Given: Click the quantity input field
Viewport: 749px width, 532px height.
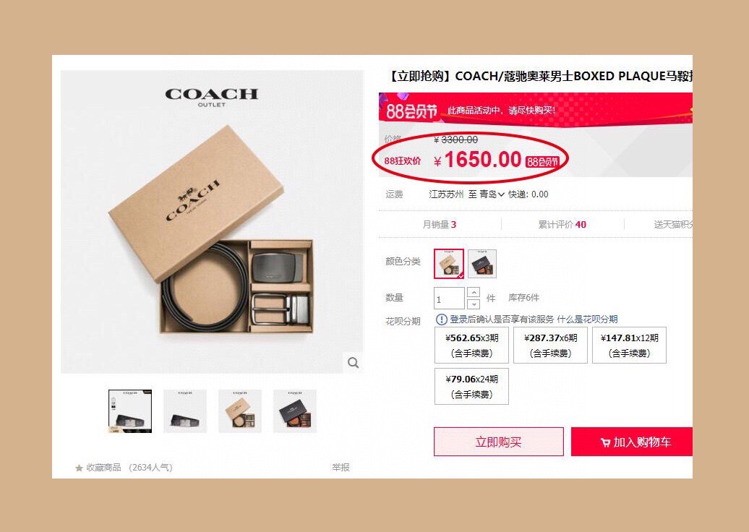Looking at the screenshot, I should pyautogui.click(x=449, y=298).
